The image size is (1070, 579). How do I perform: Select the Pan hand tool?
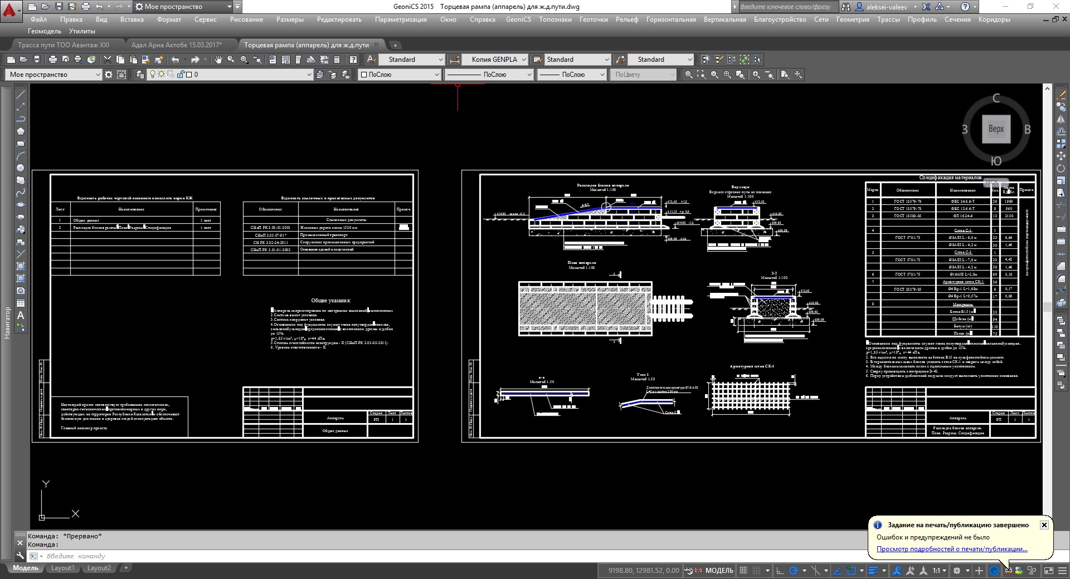(218, 60)
